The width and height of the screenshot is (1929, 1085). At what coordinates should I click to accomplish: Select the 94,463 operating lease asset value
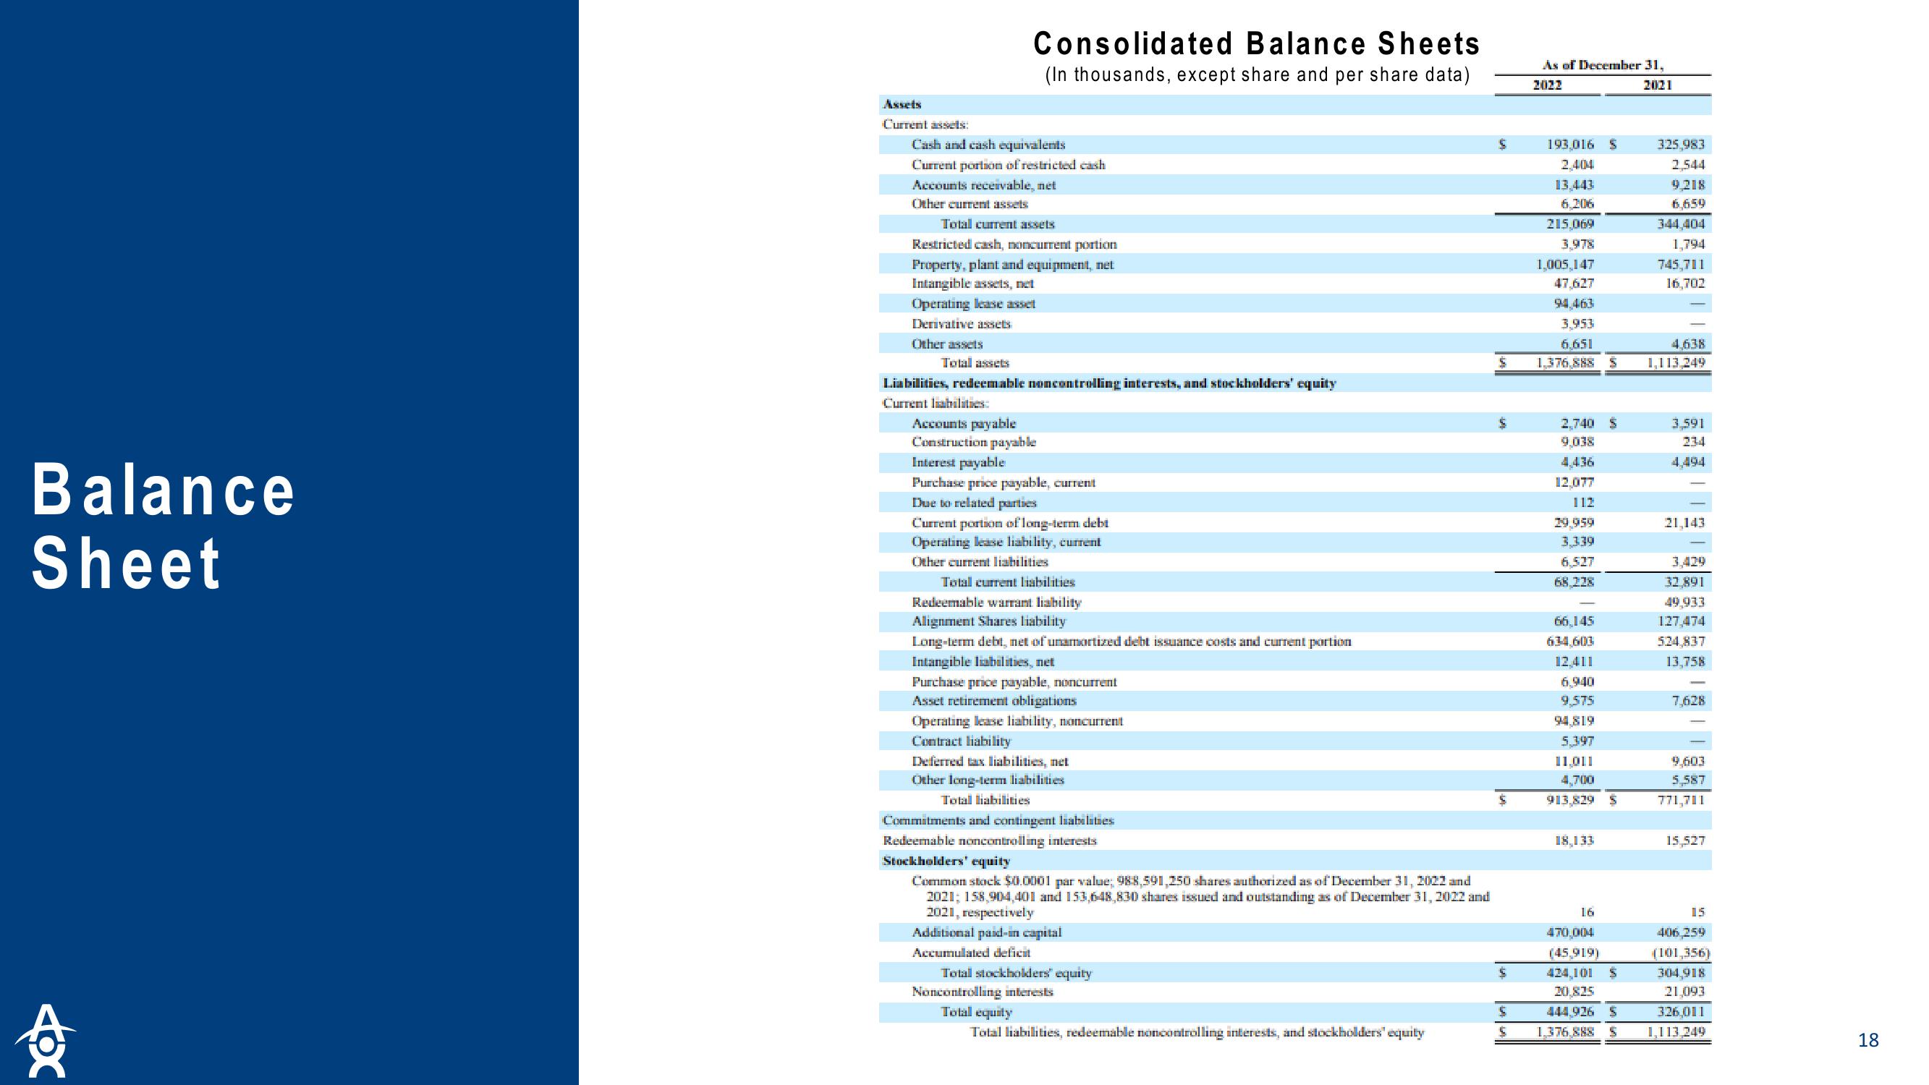pyautogui.click(x=1574, y=304)
